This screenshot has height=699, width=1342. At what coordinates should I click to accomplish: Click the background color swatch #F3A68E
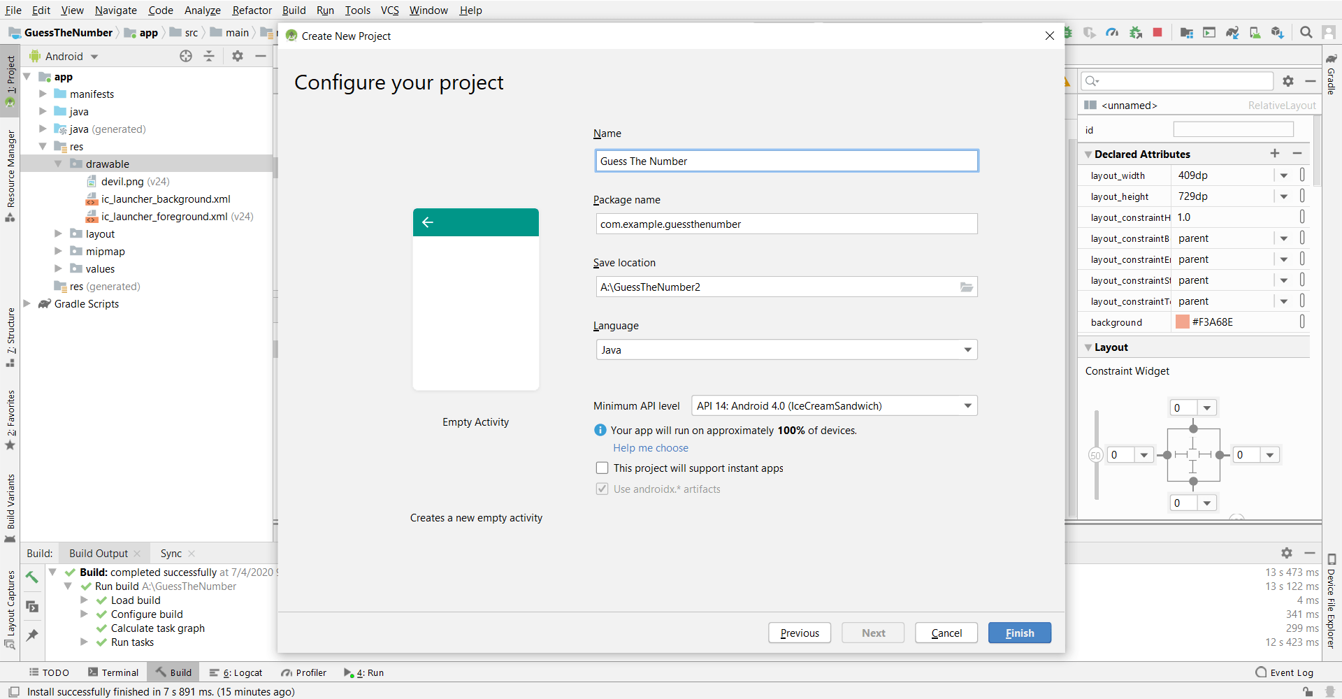tap(1183, 322)
